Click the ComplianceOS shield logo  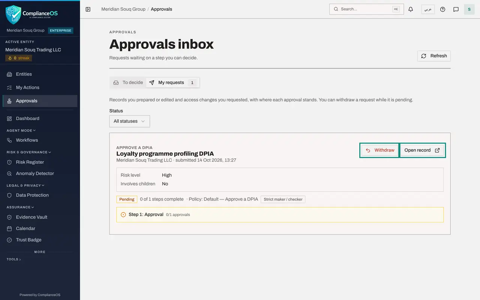[13, 14]
